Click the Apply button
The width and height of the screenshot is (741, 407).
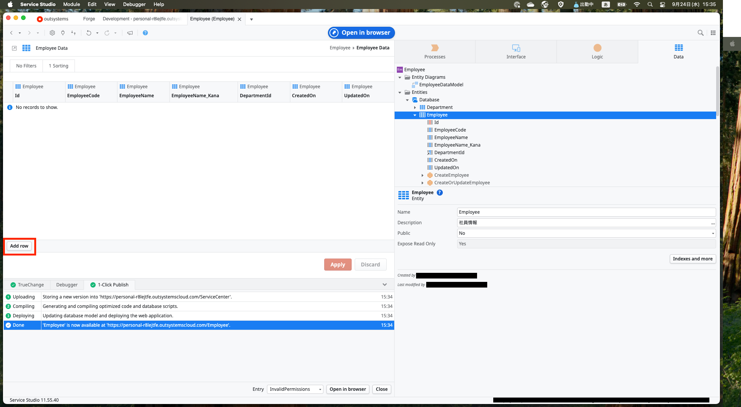click(x=337, y=264)
